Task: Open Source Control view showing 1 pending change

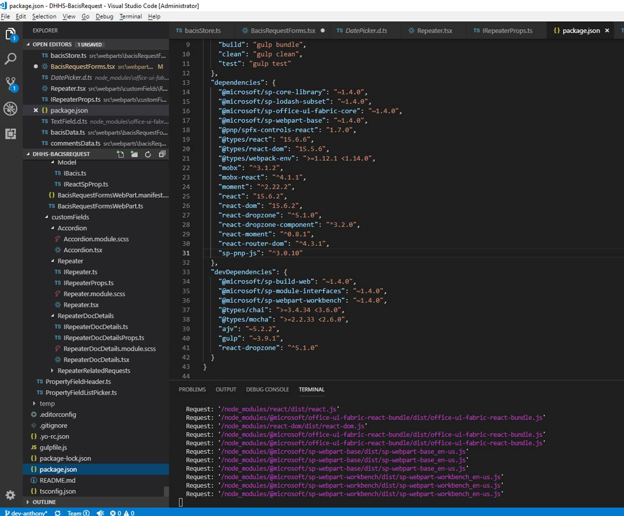Action: coord(10,84)
